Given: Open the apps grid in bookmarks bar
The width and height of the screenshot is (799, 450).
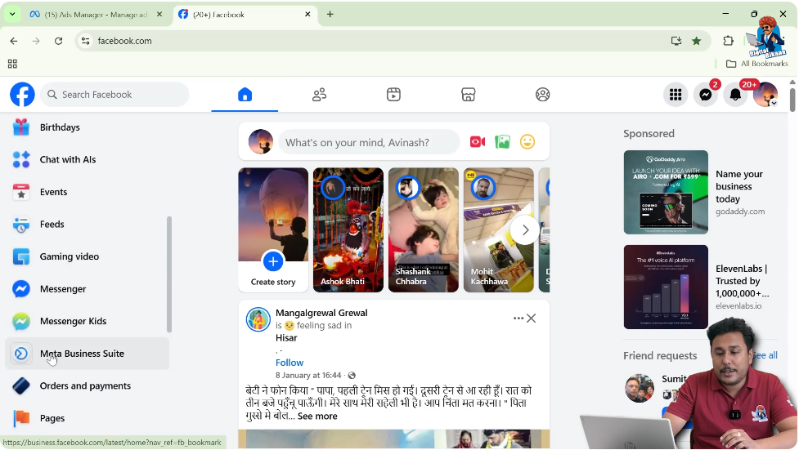Looking at the screenshot, I should coord(13,64).
